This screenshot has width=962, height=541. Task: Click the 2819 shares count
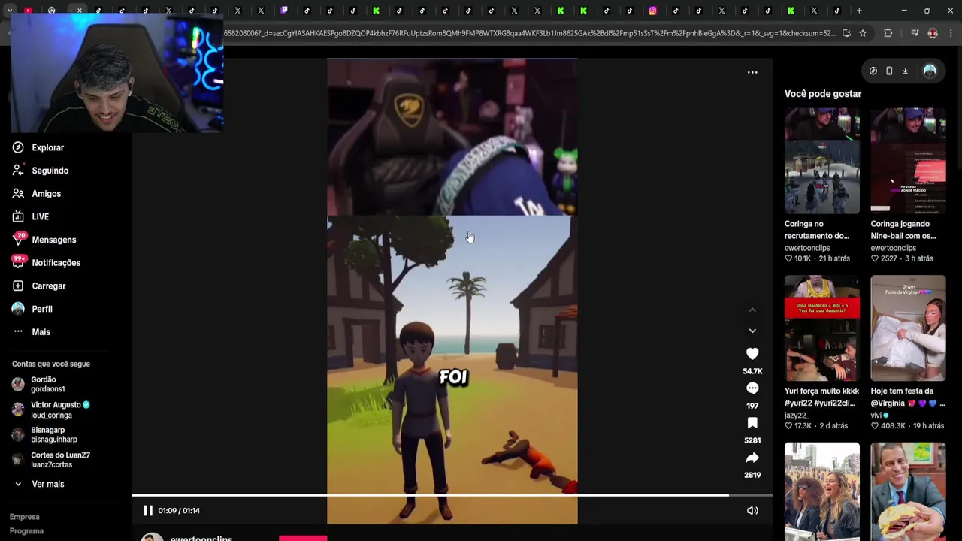[x=752, y=475]
